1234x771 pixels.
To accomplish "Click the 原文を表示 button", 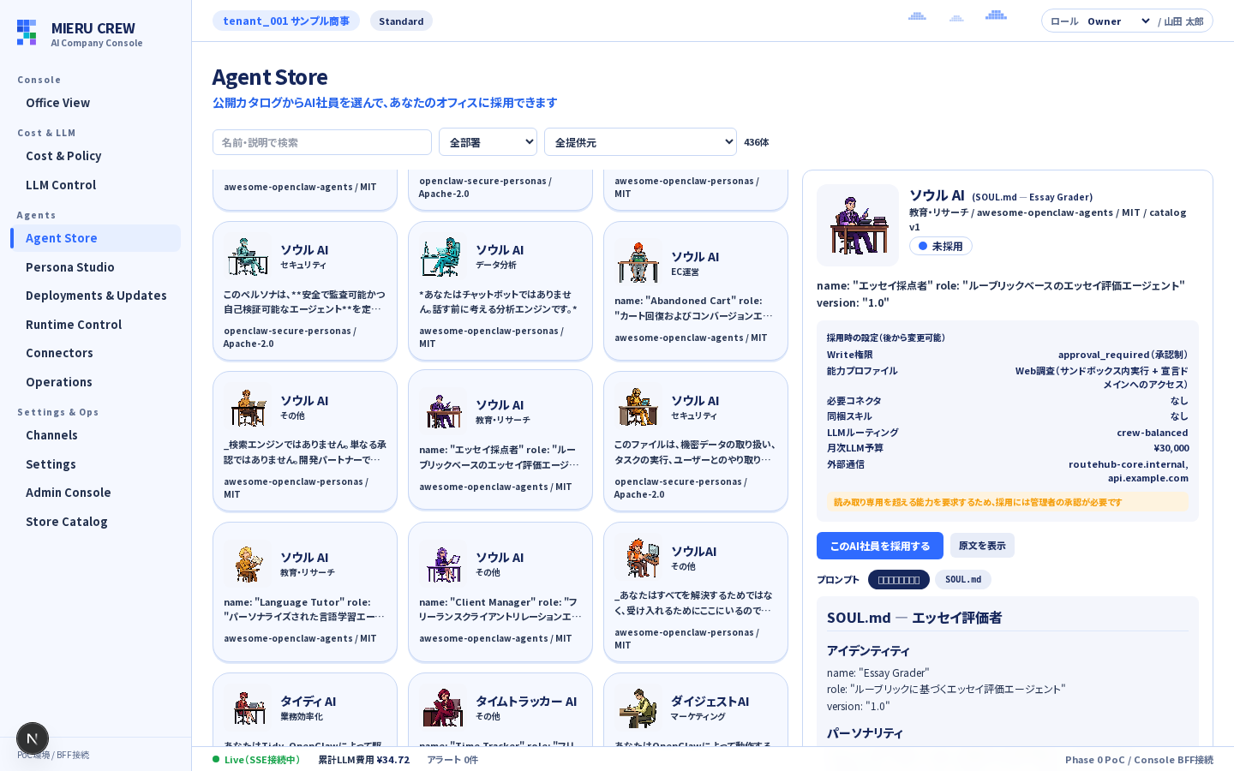I will (982, 546).
